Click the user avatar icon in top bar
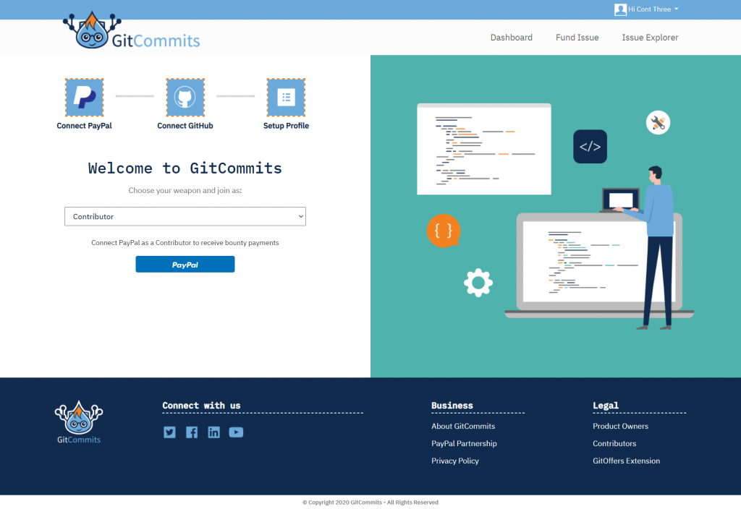The height and width of the screenshot is (509, 741). coord(620,9)
